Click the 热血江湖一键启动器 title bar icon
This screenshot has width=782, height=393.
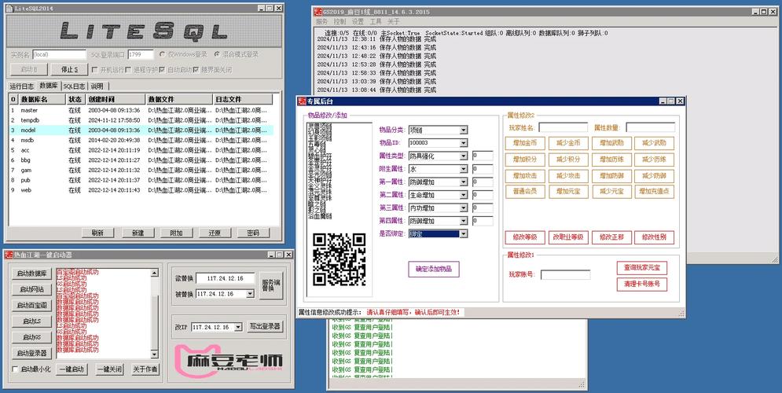9,255
